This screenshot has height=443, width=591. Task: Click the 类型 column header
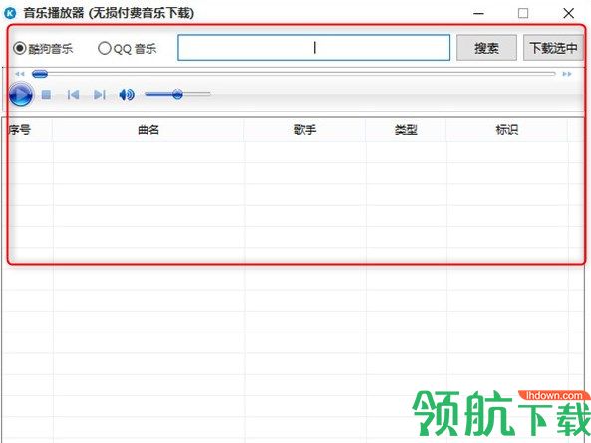click(x=406, y=130)
